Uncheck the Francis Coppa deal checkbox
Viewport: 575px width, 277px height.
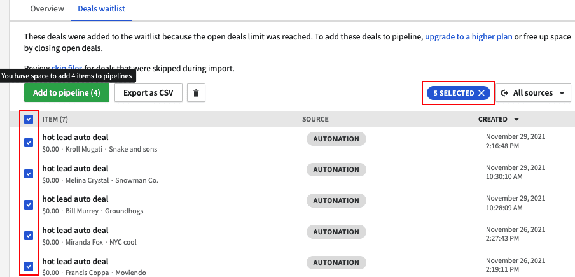click(29, 266)
